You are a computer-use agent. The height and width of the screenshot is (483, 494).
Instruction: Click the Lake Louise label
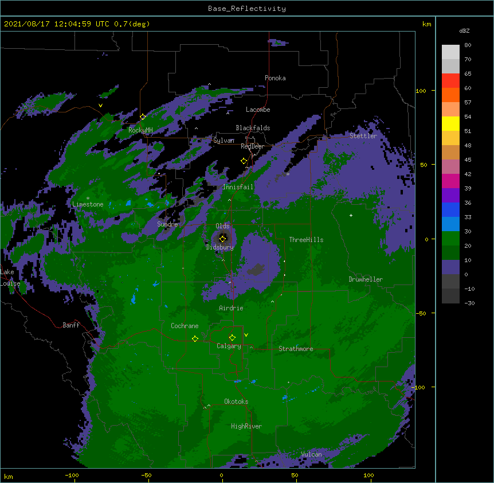pyautogui.click(x=10, y=278)
